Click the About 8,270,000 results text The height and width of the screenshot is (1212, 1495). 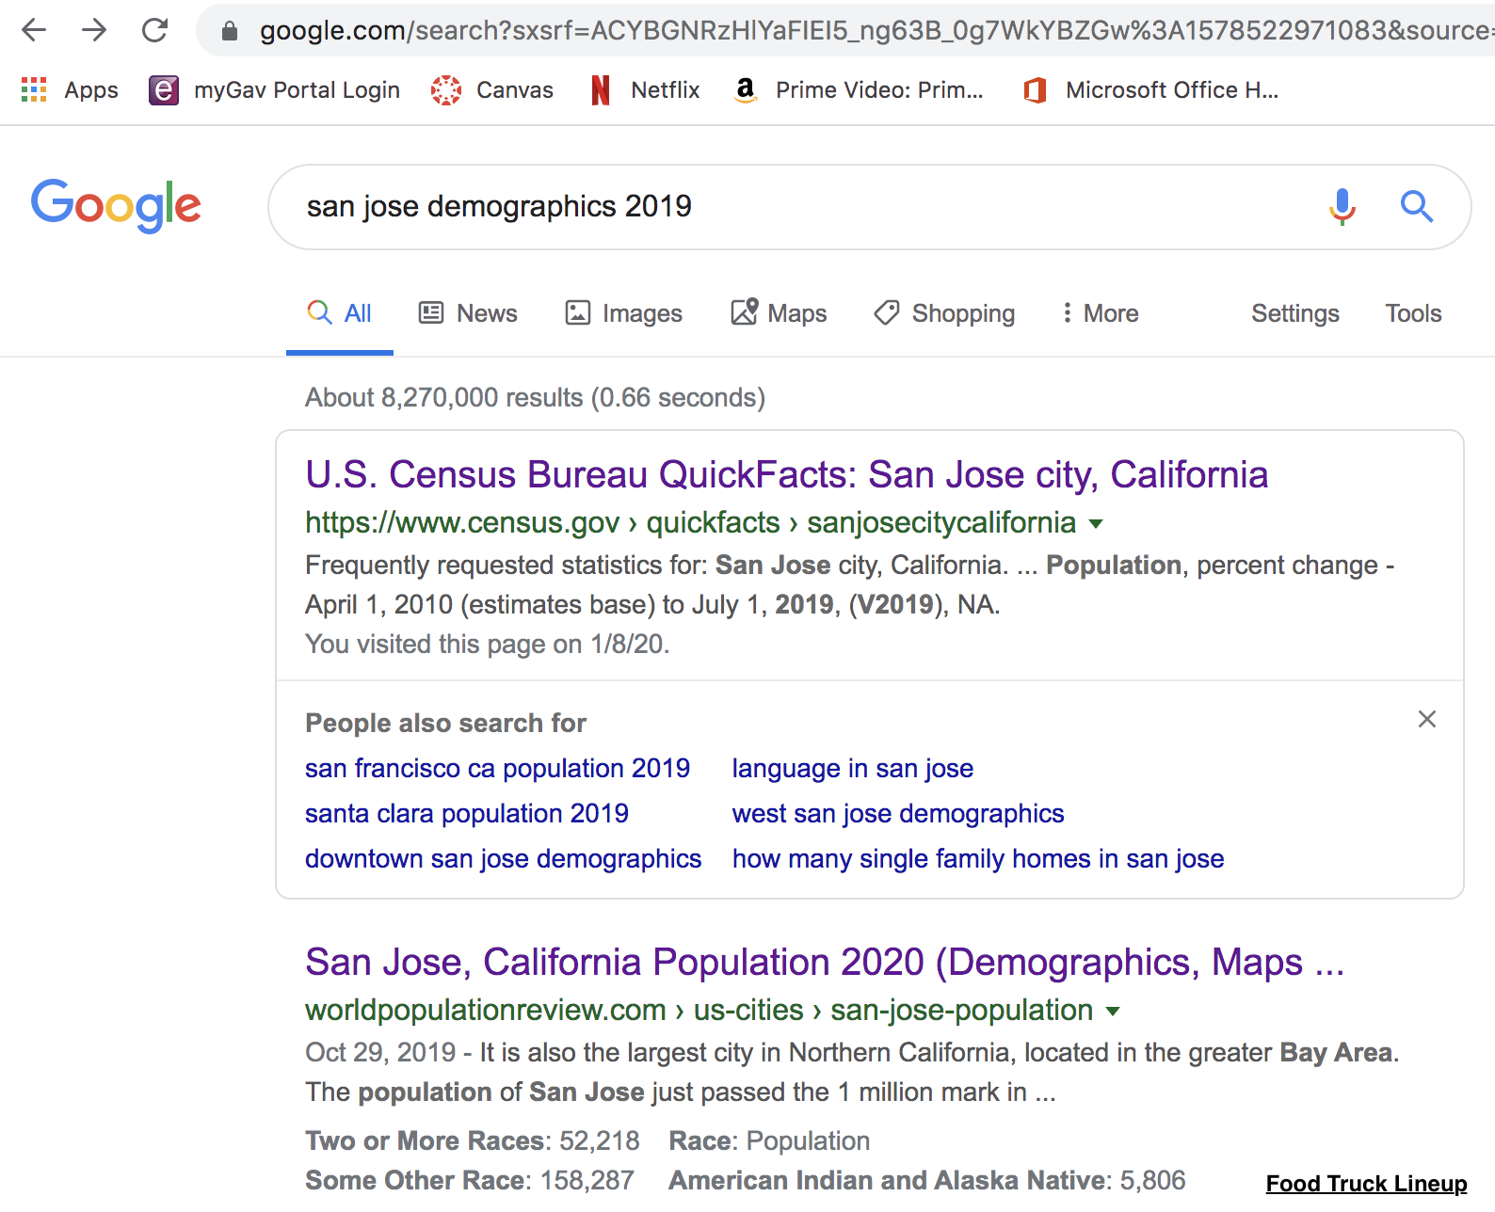tap(535, 397)
